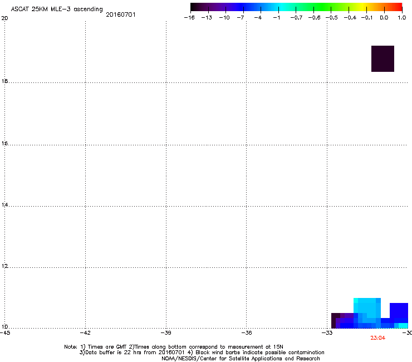This screenshot has width=412, height=362.
Task: Click the dark purple data square
Action: click(x=382, y=58)
